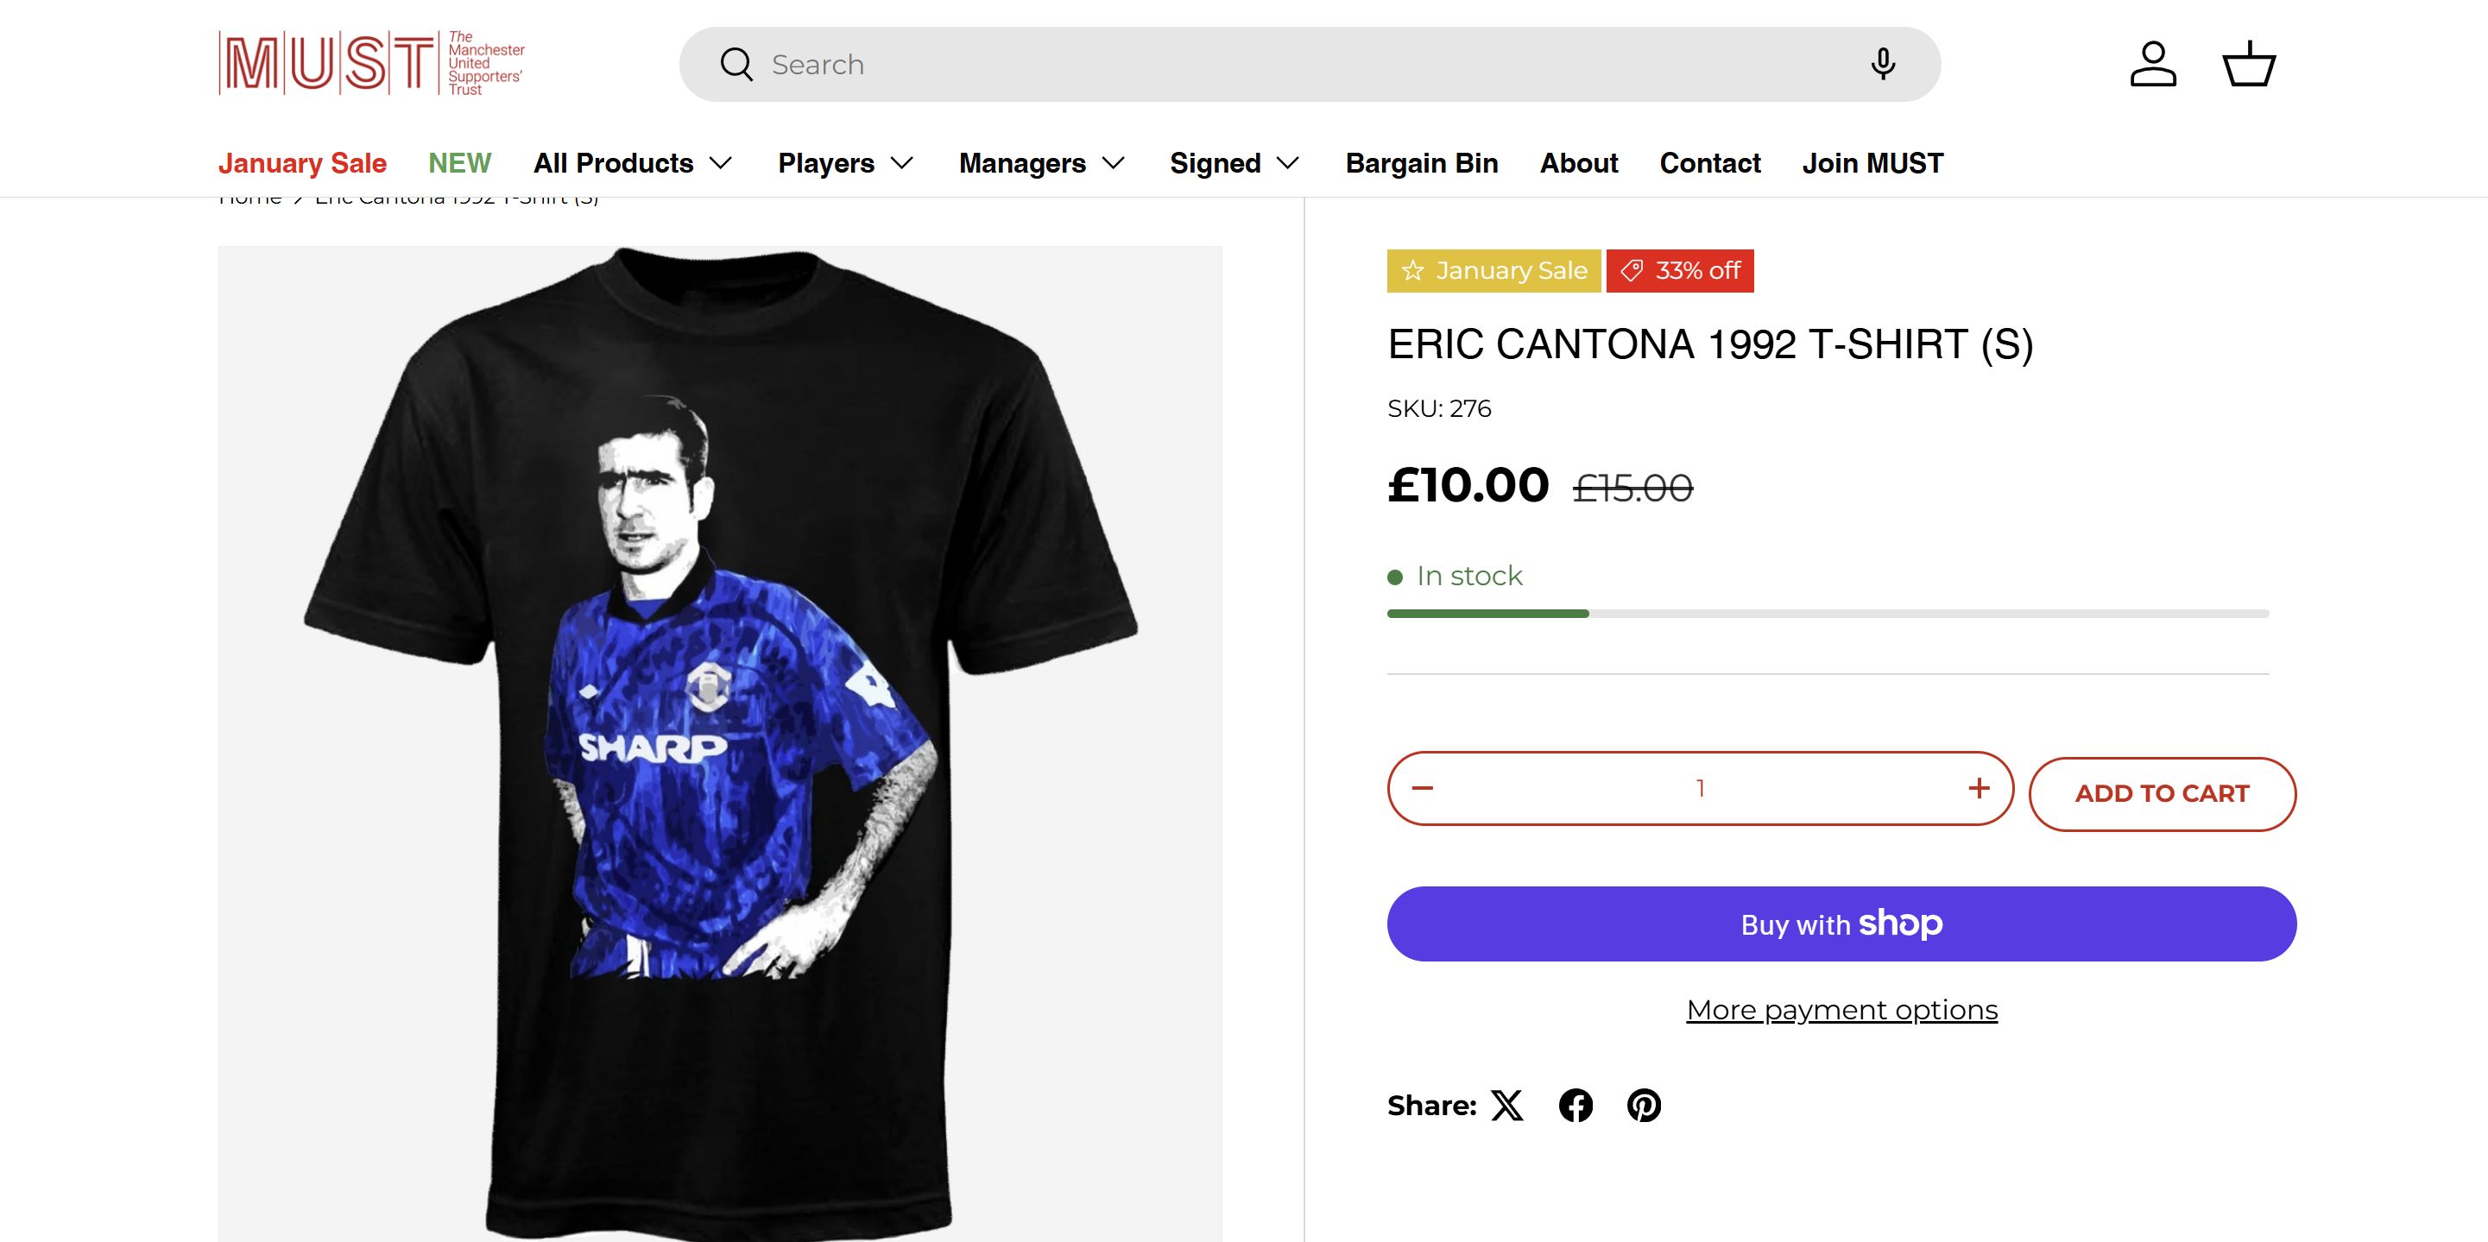Expand the Signed dropdown menu
This screenshot has height=1242, width=2488.
click(1234, 163)
